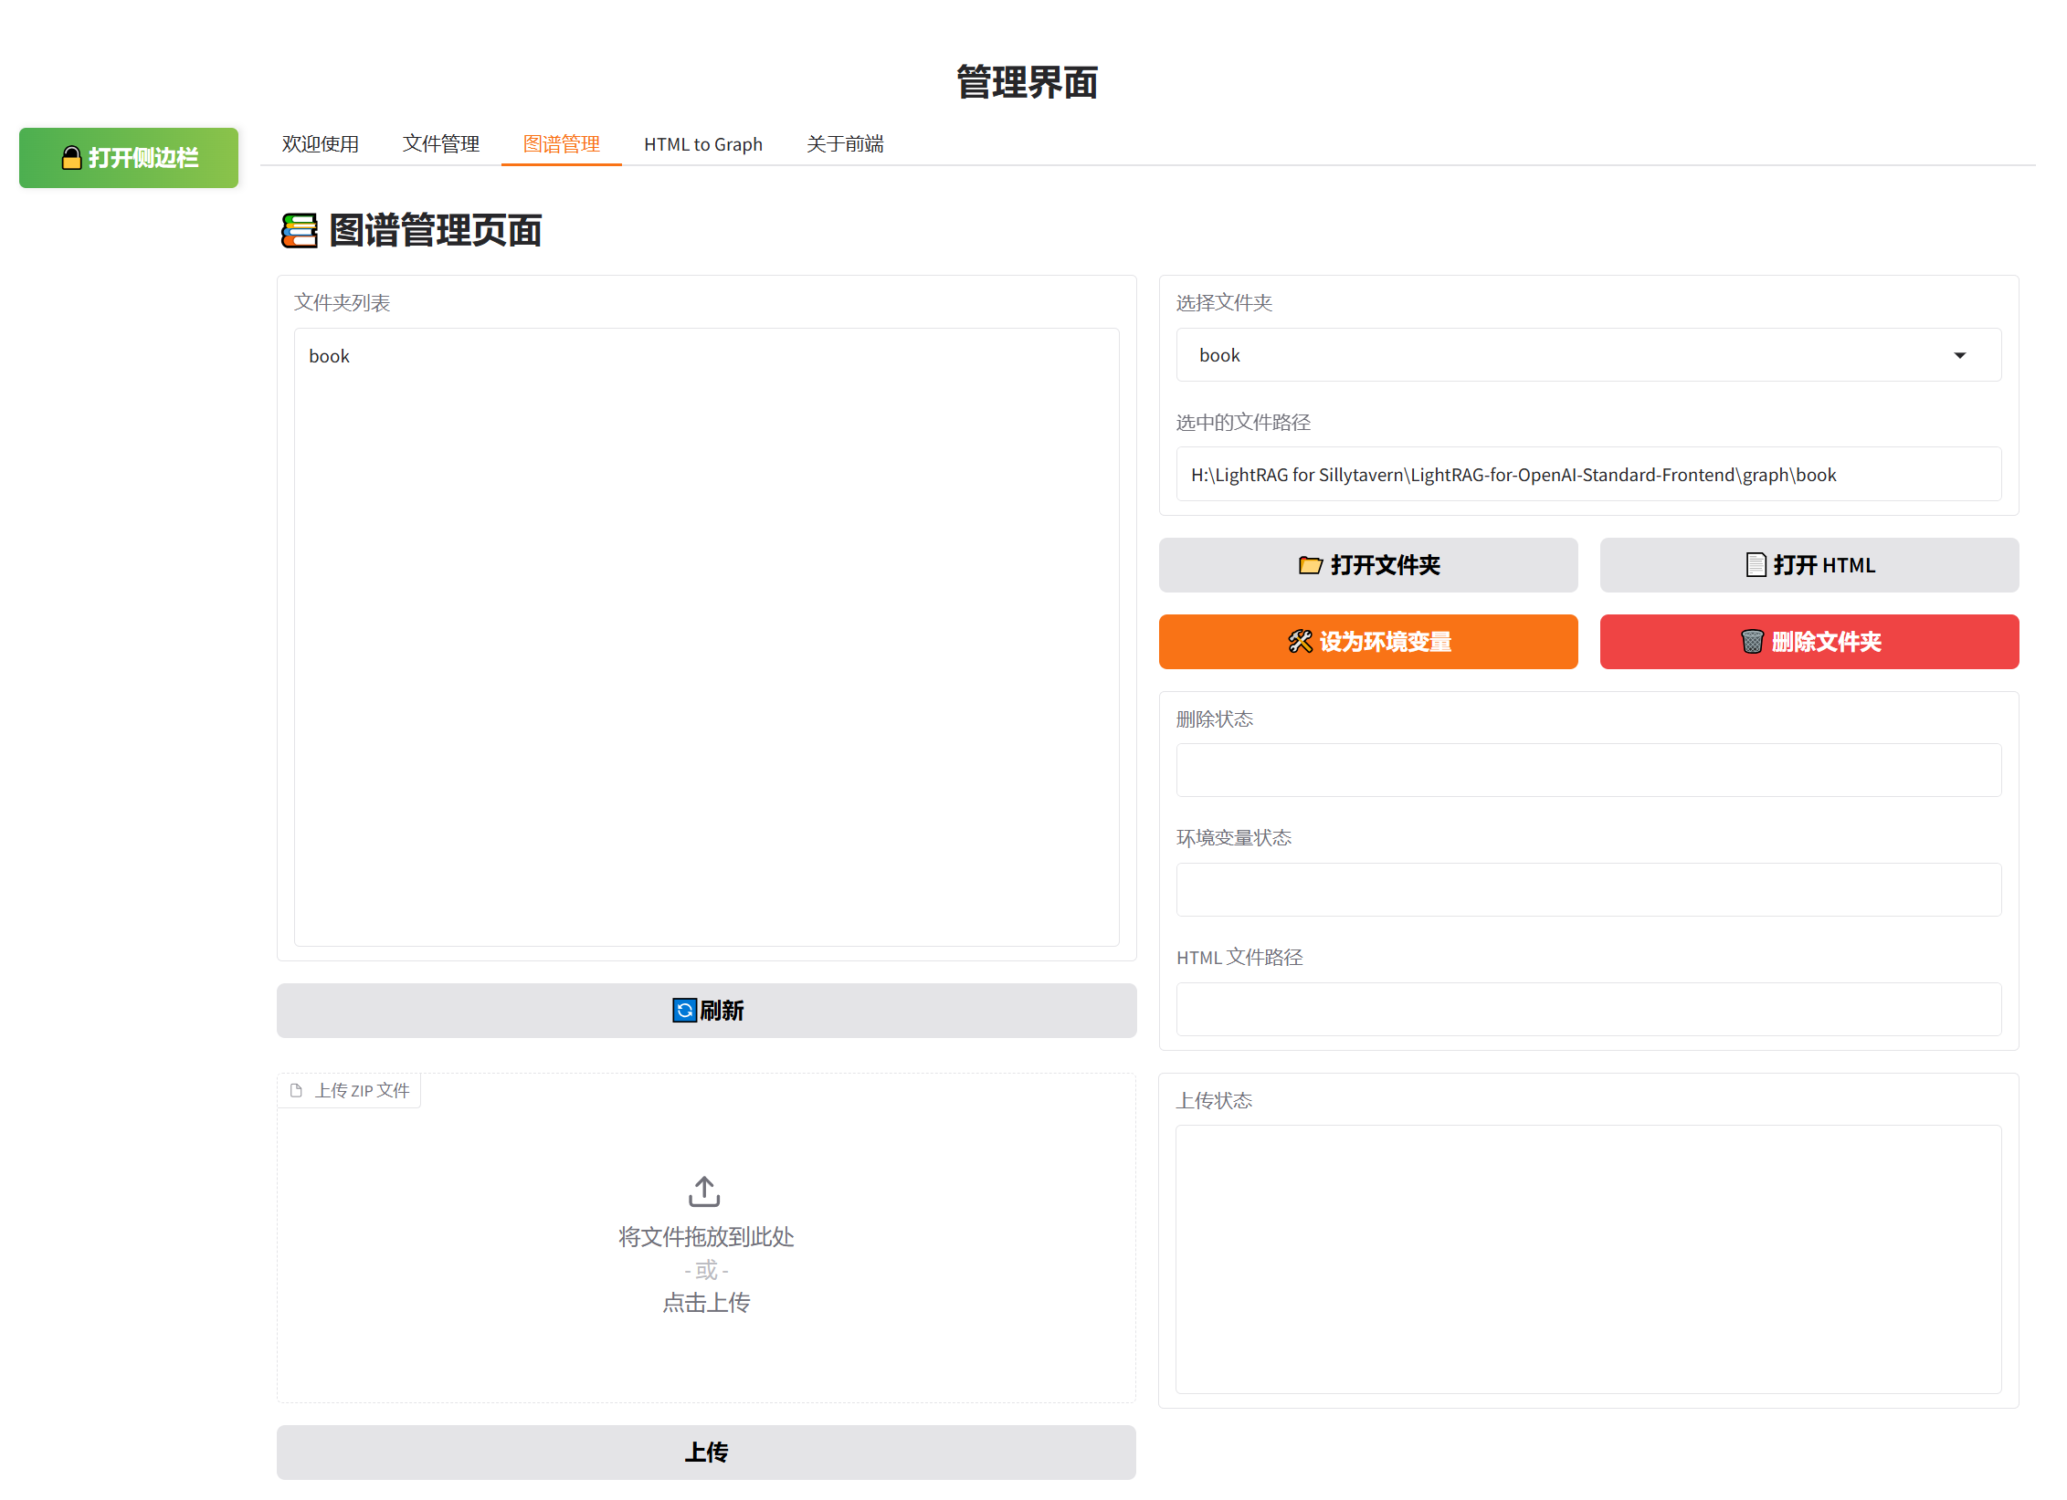Screen dimensions: 2067x1500
Task: Click the refresh icon on 刷新 button
Action: (684, 1011)
